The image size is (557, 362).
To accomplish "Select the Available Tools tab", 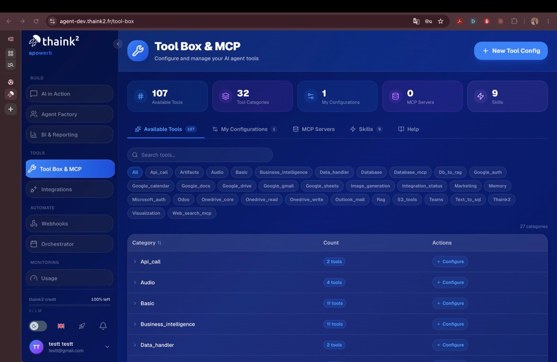I will pos(166,129).
